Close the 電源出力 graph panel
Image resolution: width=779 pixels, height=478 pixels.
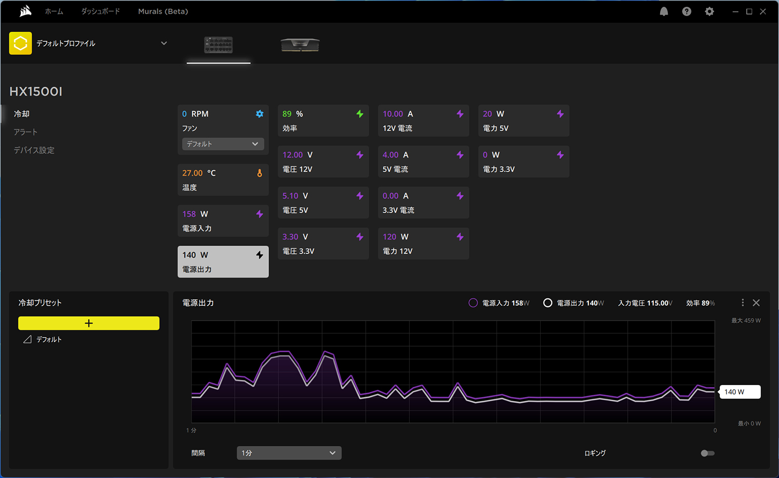tap(756, 303)
